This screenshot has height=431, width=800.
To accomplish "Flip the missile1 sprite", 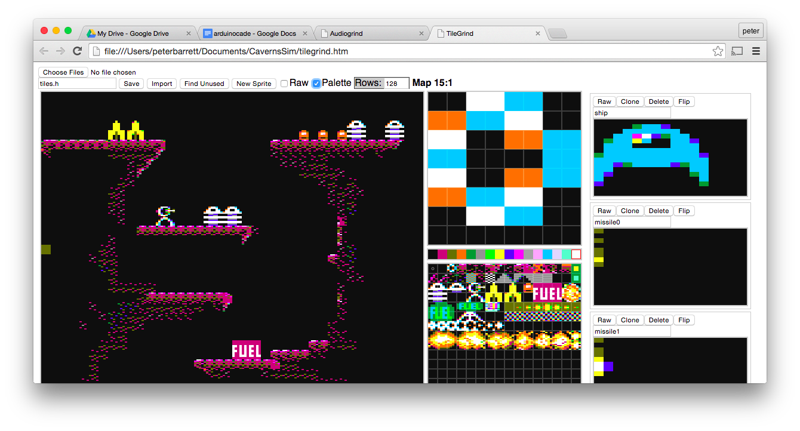I will tap(684, 320).
